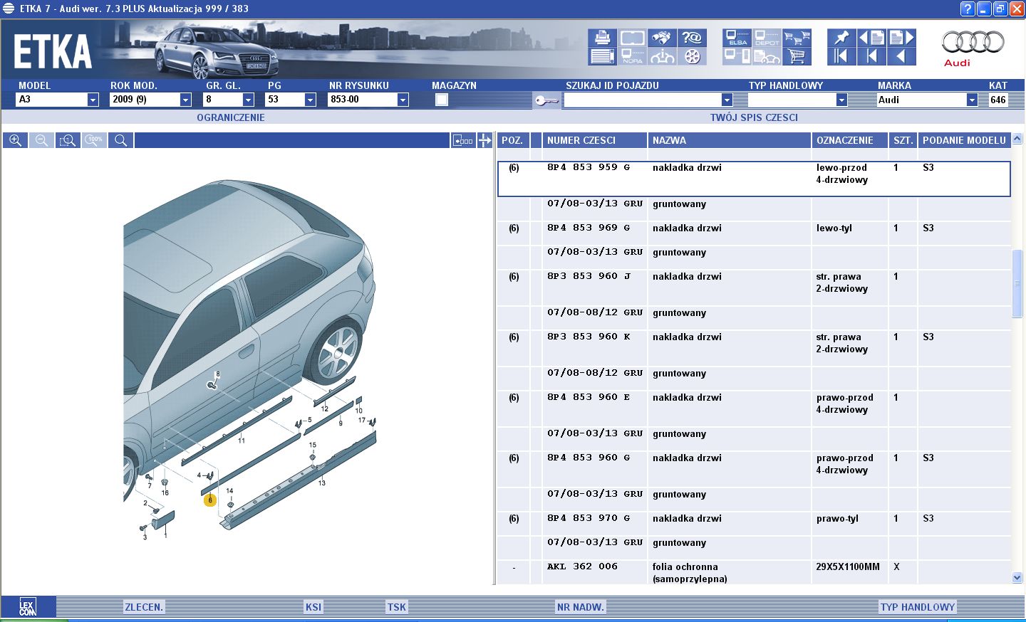
Task: Reset drawing zoom to 100%
Action: 94,140
